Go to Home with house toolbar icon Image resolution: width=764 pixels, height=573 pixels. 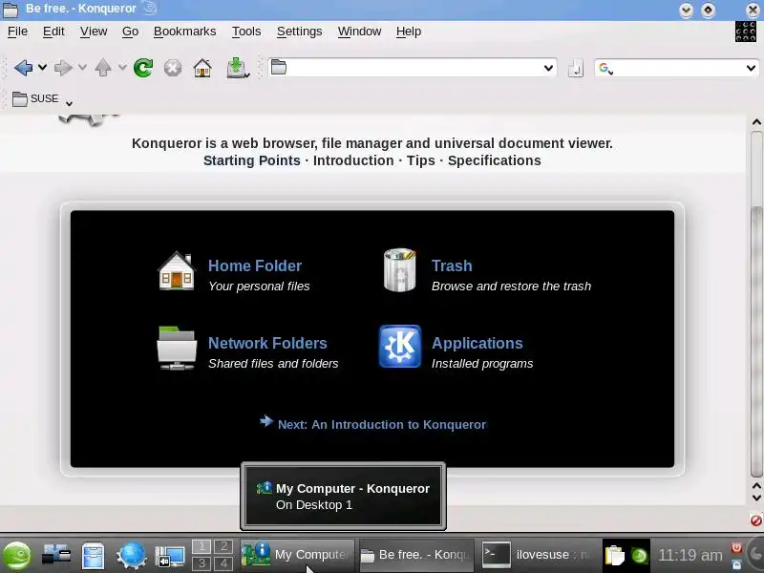pyautogui.click(x=202, y=68)
